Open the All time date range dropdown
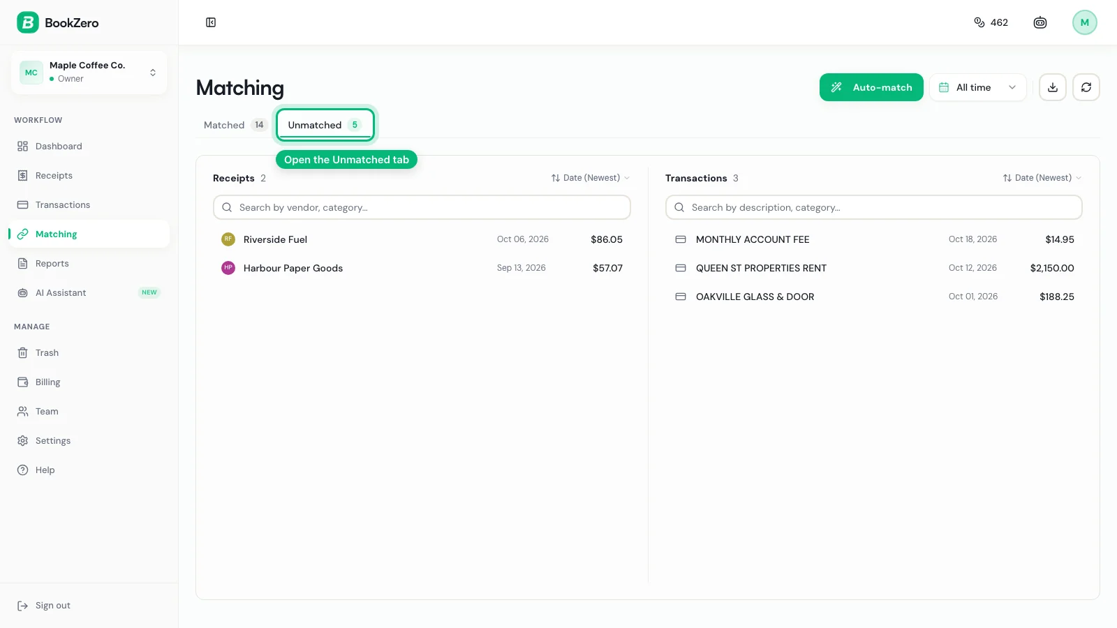1117x628 pixels. coord(977,87)
